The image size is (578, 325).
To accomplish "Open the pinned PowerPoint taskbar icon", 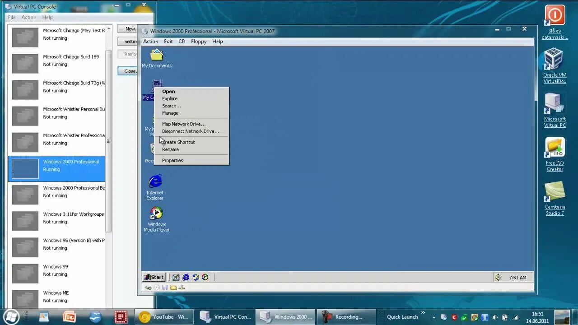I will click(70, 317).
